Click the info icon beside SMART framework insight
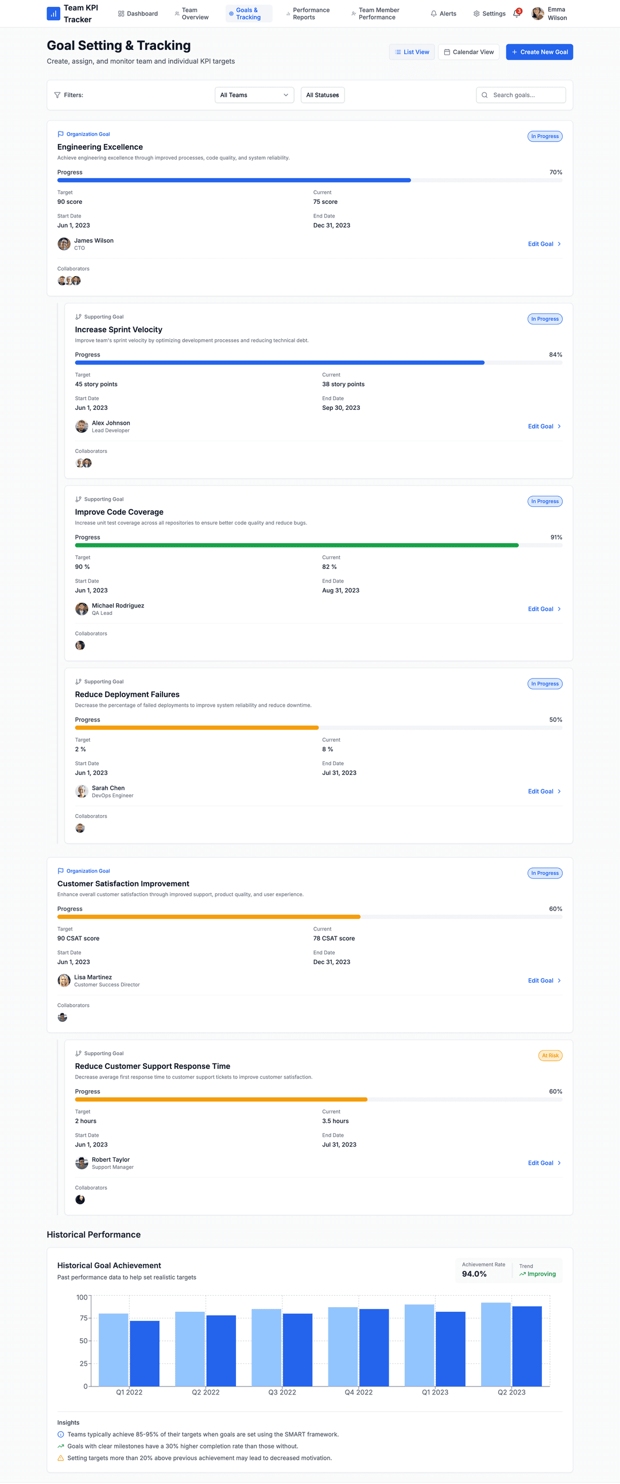This screenshot has height=1484, width=620. coord(60,1435)
